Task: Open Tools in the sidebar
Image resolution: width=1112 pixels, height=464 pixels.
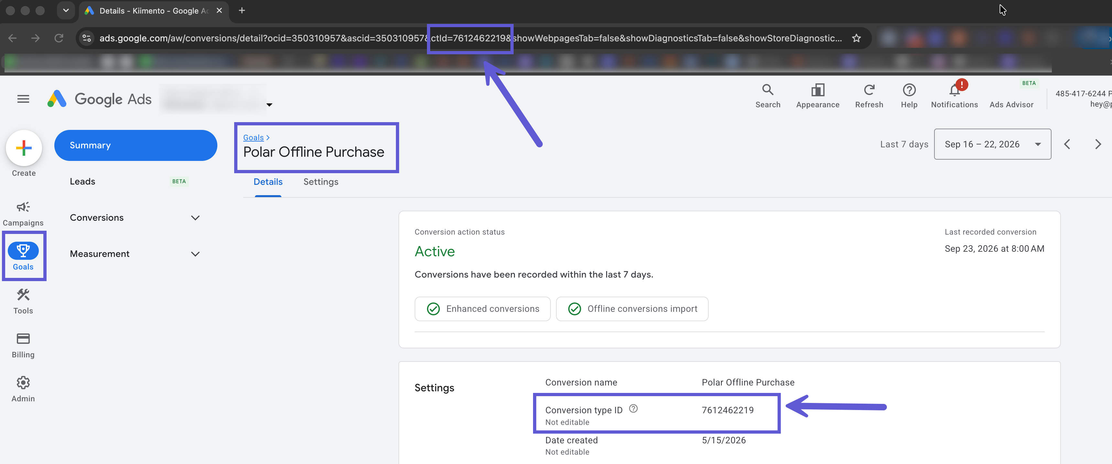Action: [23, 301]
